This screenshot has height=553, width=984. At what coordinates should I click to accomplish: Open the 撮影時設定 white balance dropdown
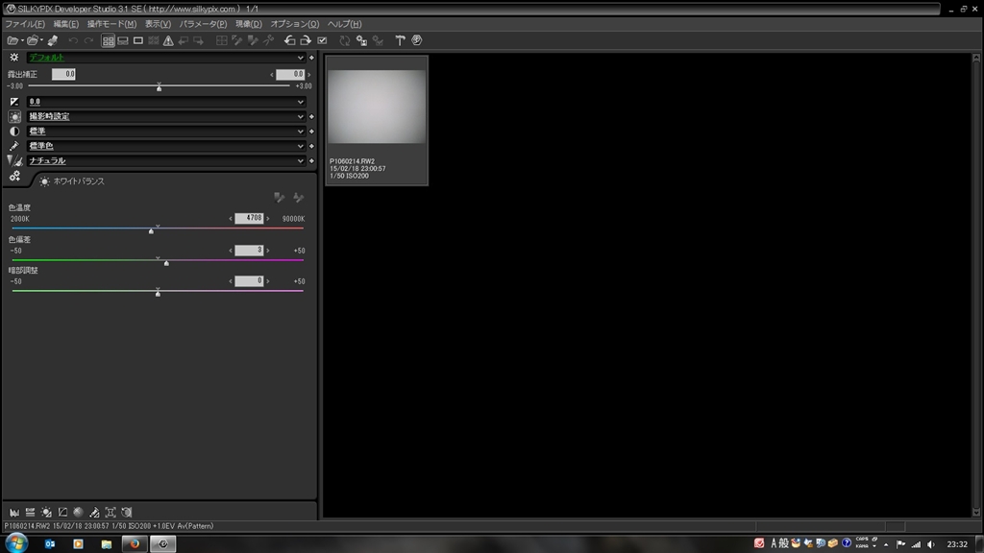(165, 116)
